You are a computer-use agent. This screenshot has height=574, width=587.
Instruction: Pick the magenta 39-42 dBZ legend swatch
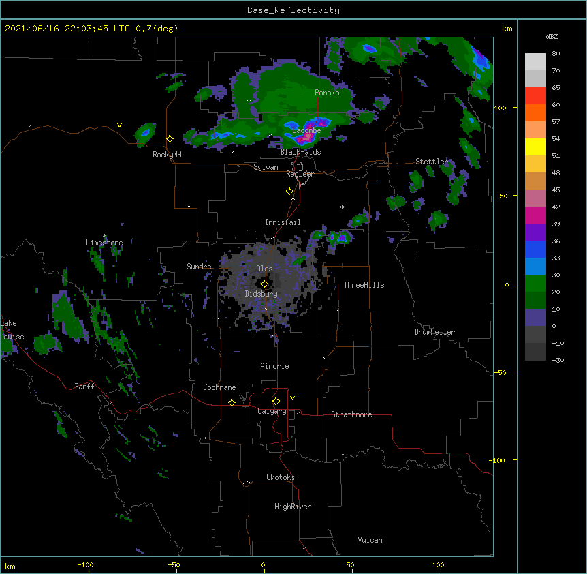(535, 215)
